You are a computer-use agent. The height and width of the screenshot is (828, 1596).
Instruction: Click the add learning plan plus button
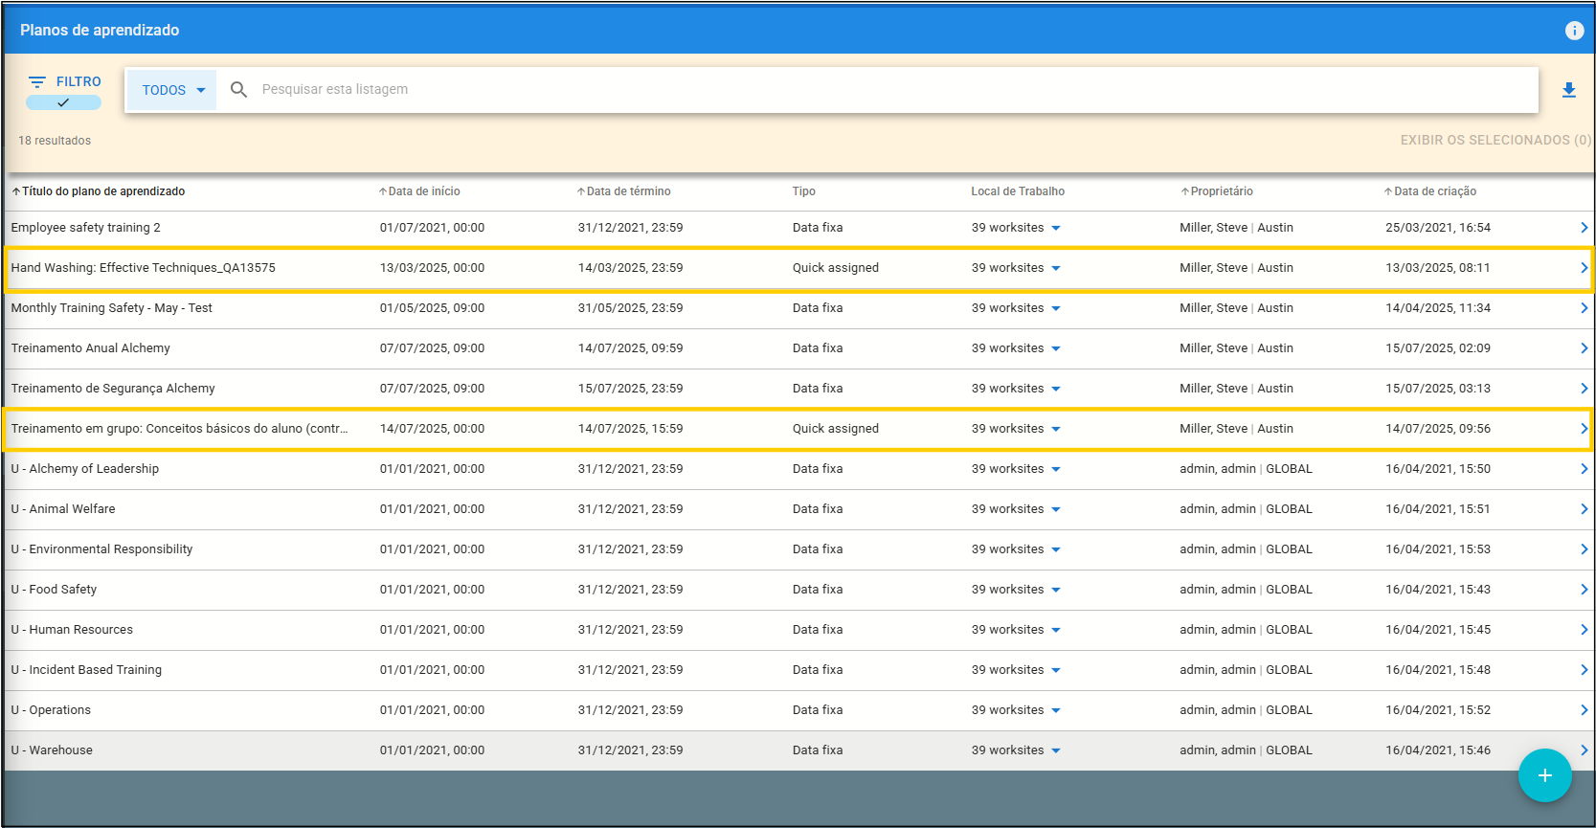[x=1544, y=775]
